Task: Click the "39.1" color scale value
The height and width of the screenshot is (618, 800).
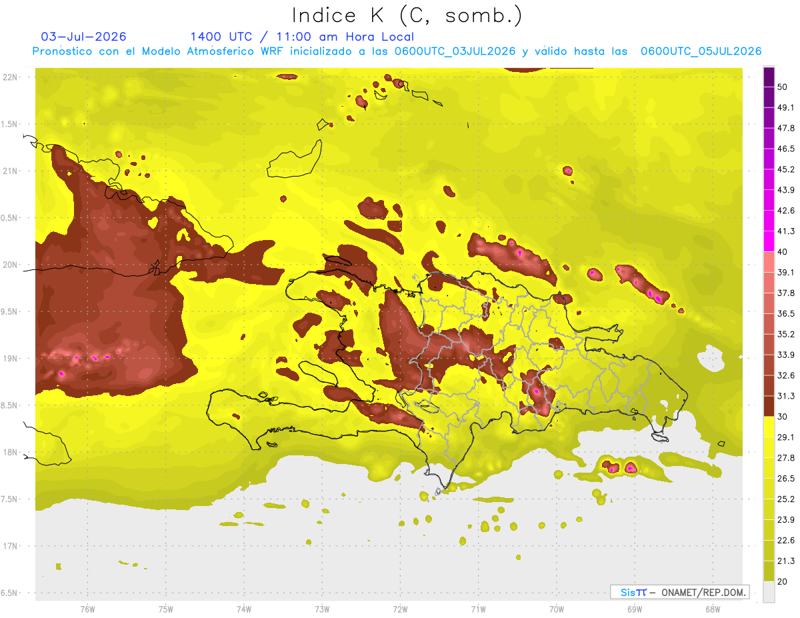Action: 786,272
